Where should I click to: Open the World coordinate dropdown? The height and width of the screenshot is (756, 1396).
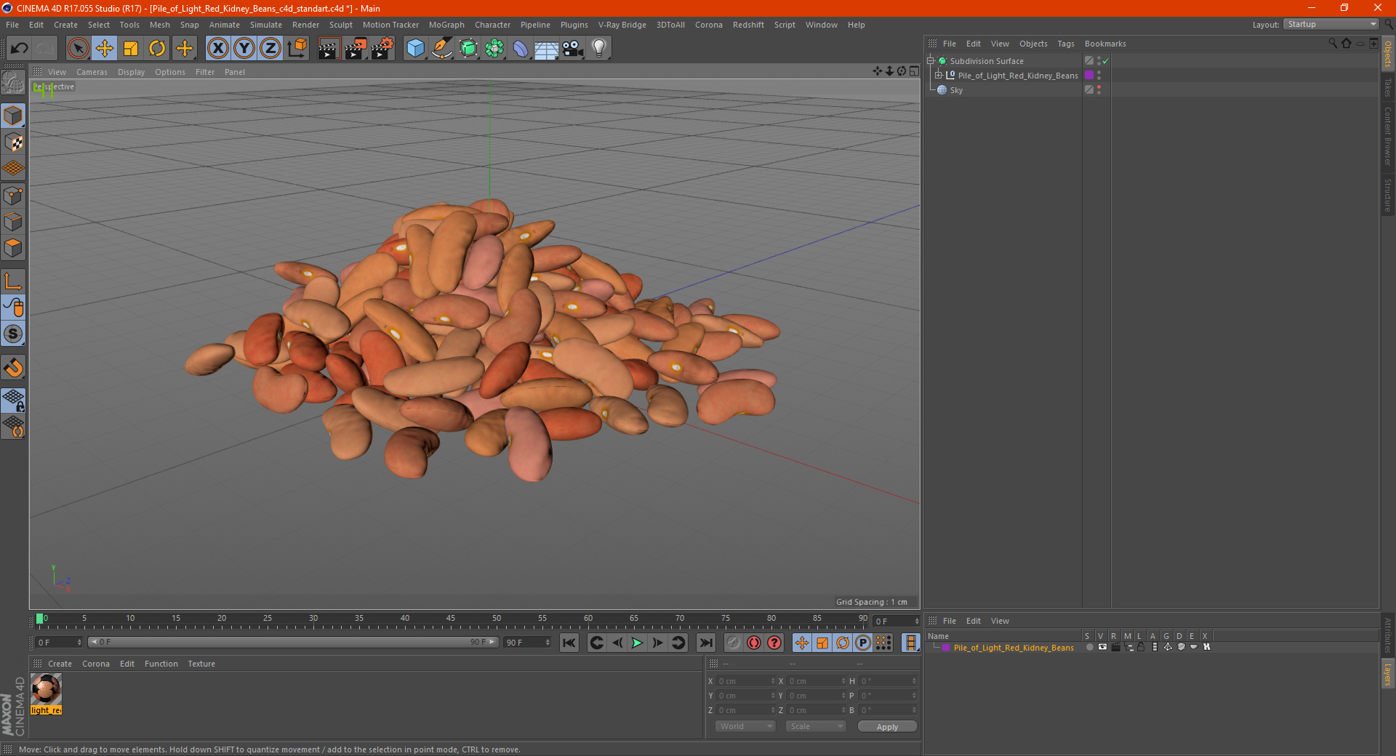745,726
